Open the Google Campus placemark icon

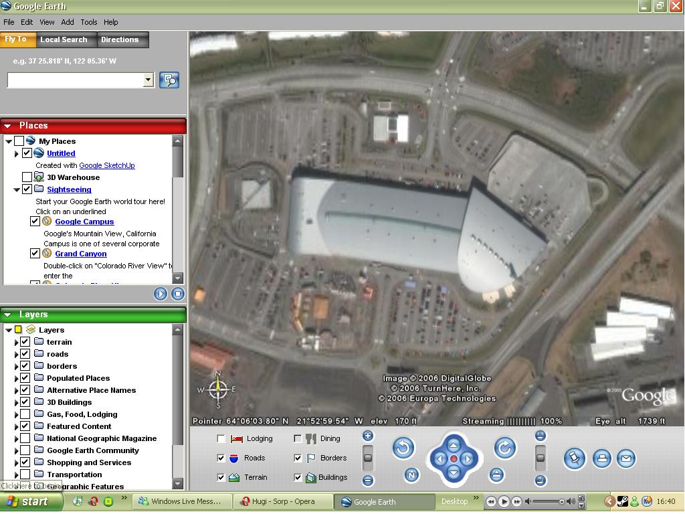click(47, 221)
